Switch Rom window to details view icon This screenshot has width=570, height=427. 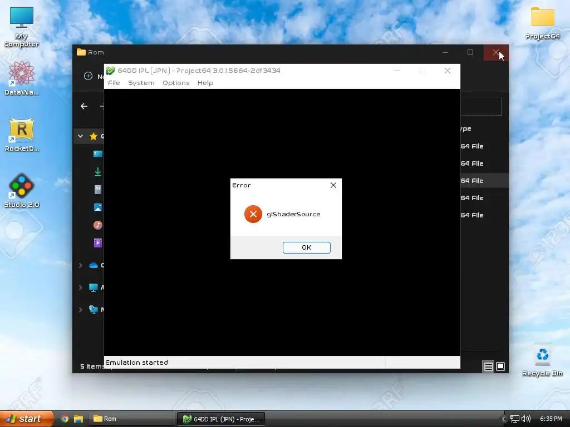pyautogui.click(x=489, y=366)
